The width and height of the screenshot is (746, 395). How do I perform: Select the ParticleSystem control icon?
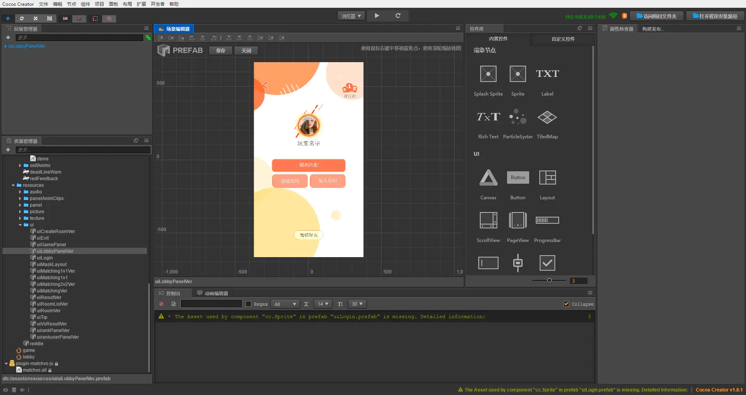(x=518, y=117)
